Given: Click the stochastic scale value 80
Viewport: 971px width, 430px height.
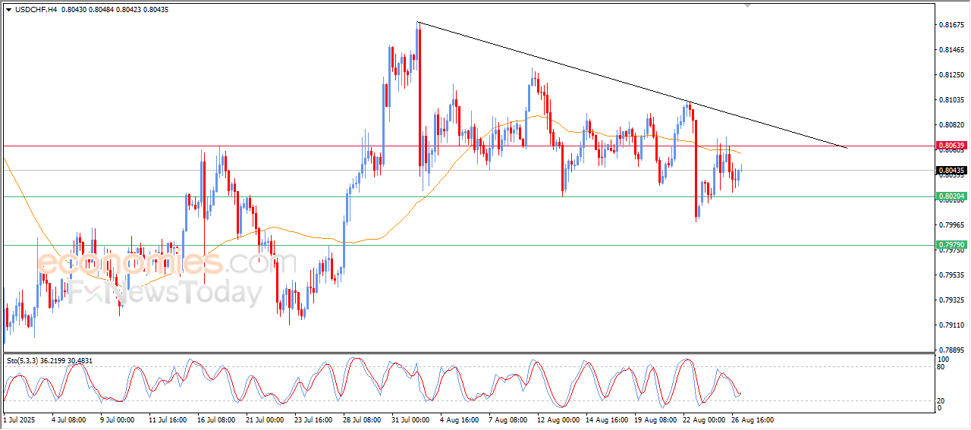Looking at the screenshot, I should [x=942, y=367].
